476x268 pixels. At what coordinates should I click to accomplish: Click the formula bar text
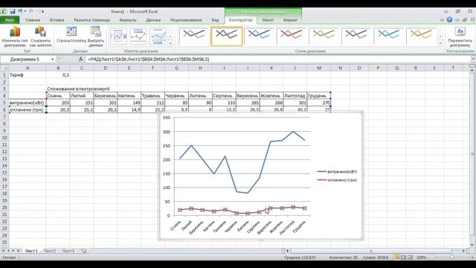pyautogui.click(x=149, y=60)
